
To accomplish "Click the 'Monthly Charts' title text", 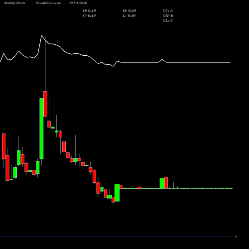I will pyautogui.click(x=14, y=3).
